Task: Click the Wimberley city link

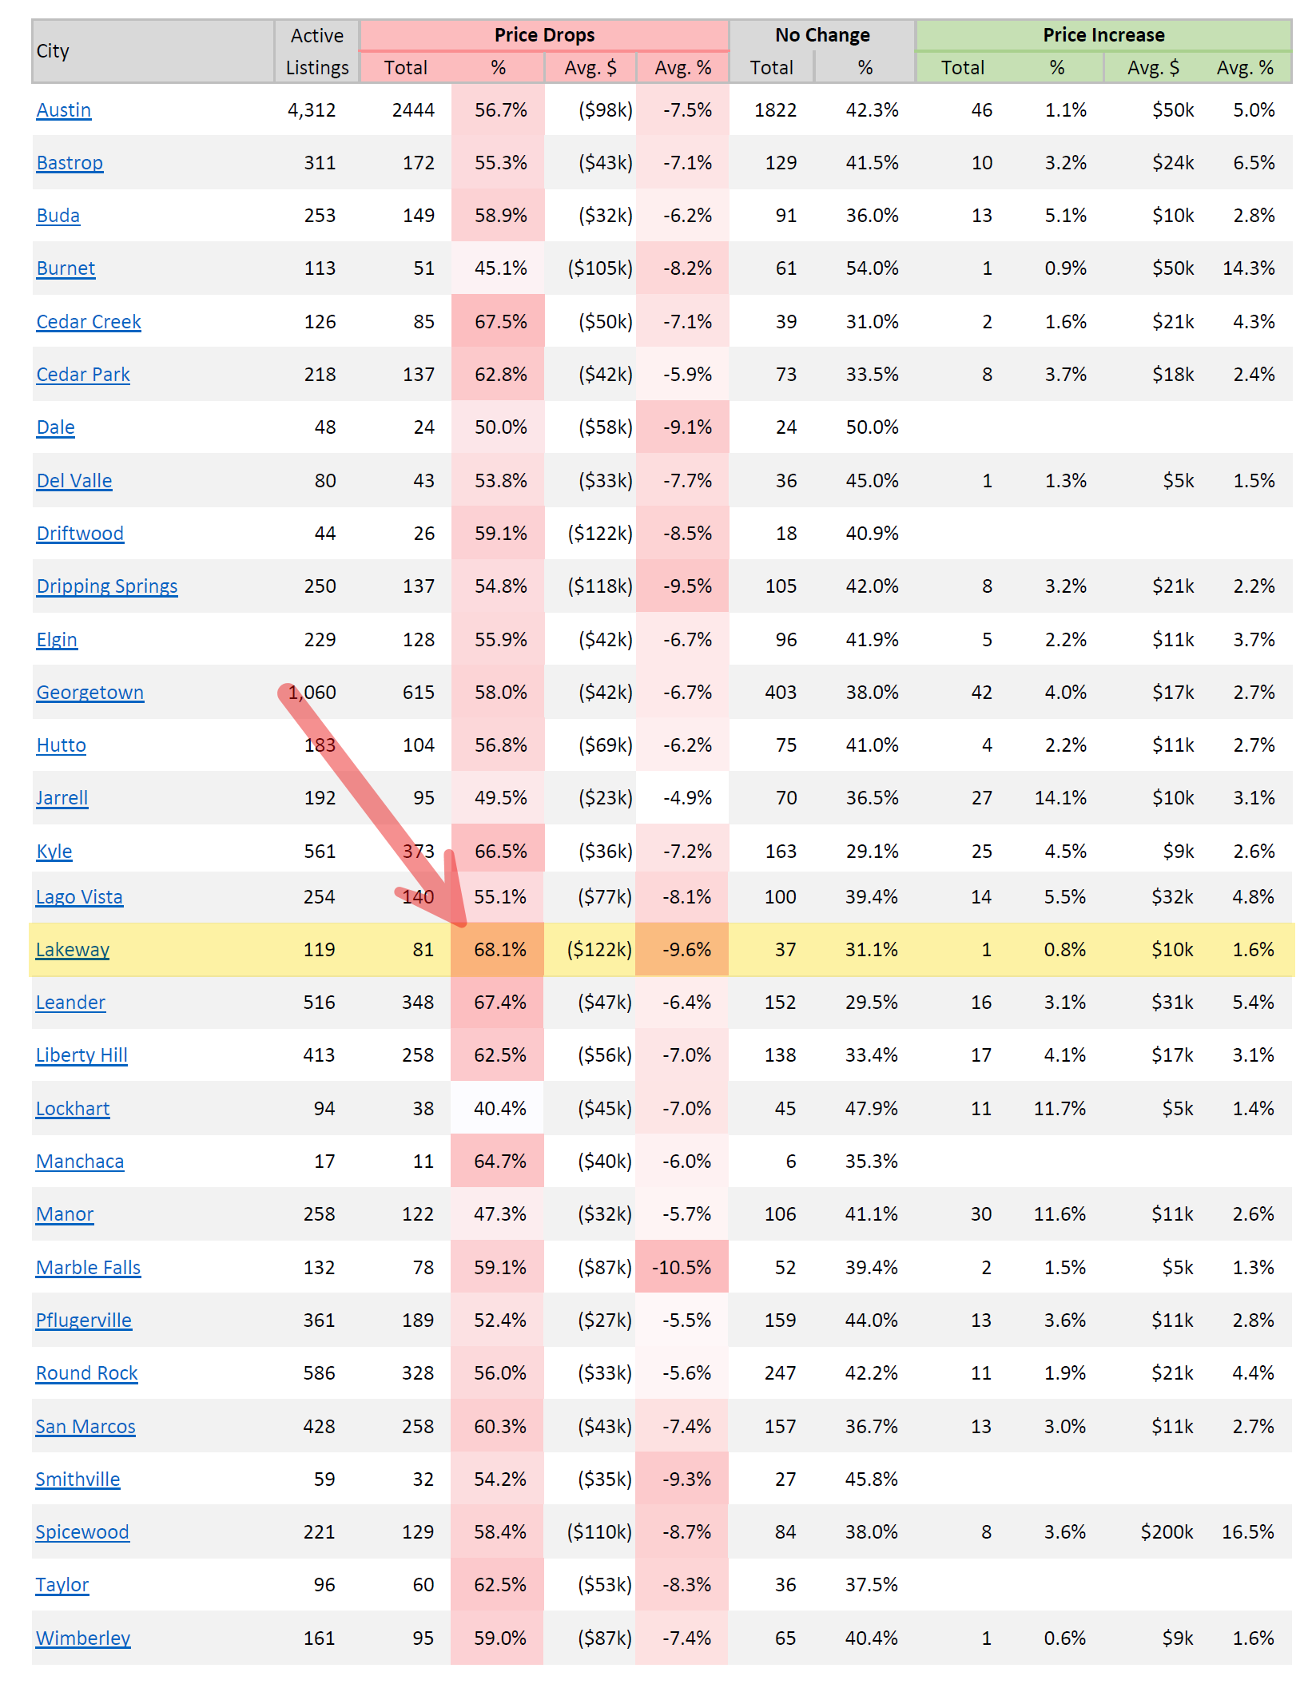Action: (83, 1638)
